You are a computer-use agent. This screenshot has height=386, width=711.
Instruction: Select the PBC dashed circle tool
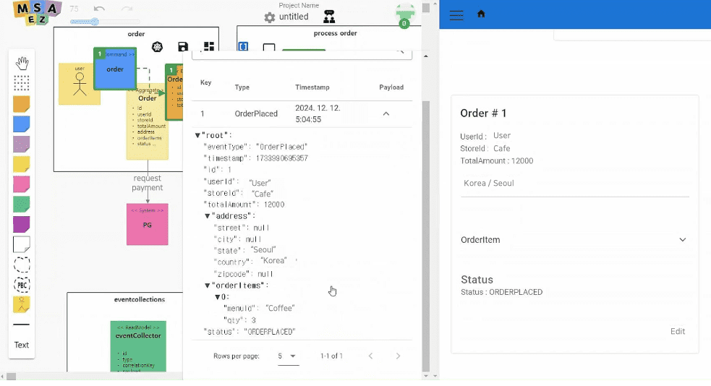22,284
